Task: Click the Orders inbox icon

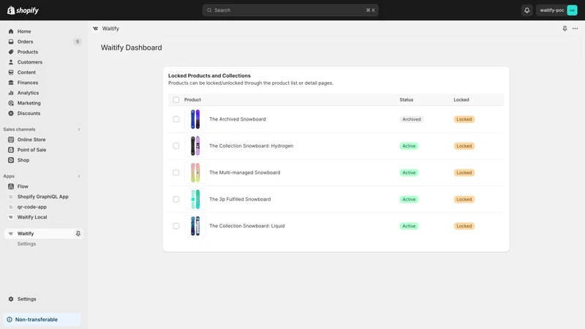Action: click(x=11, y=42)
